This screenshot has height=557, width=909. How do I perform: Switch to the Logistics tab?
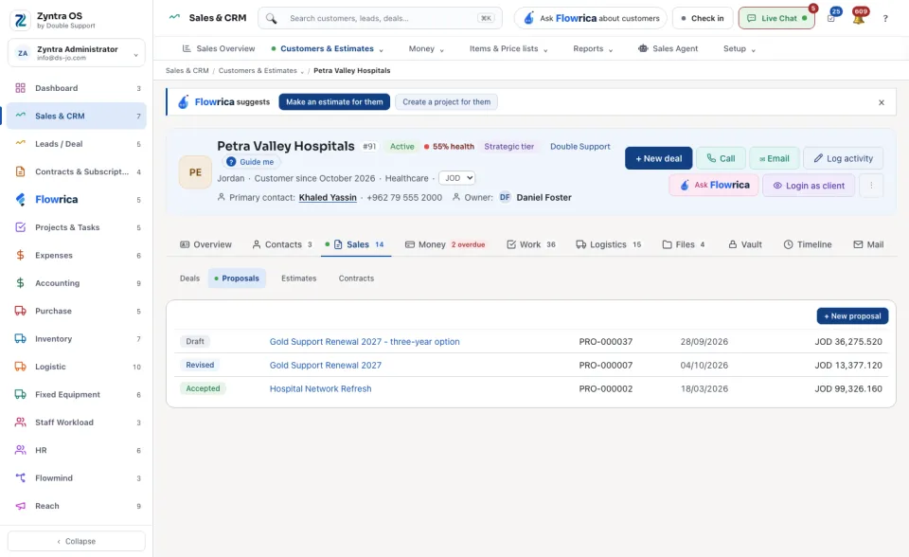click(x=608, y=244)
